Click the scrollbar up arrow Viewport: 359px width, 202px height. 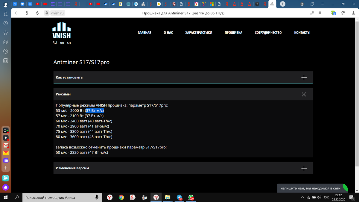357,20
